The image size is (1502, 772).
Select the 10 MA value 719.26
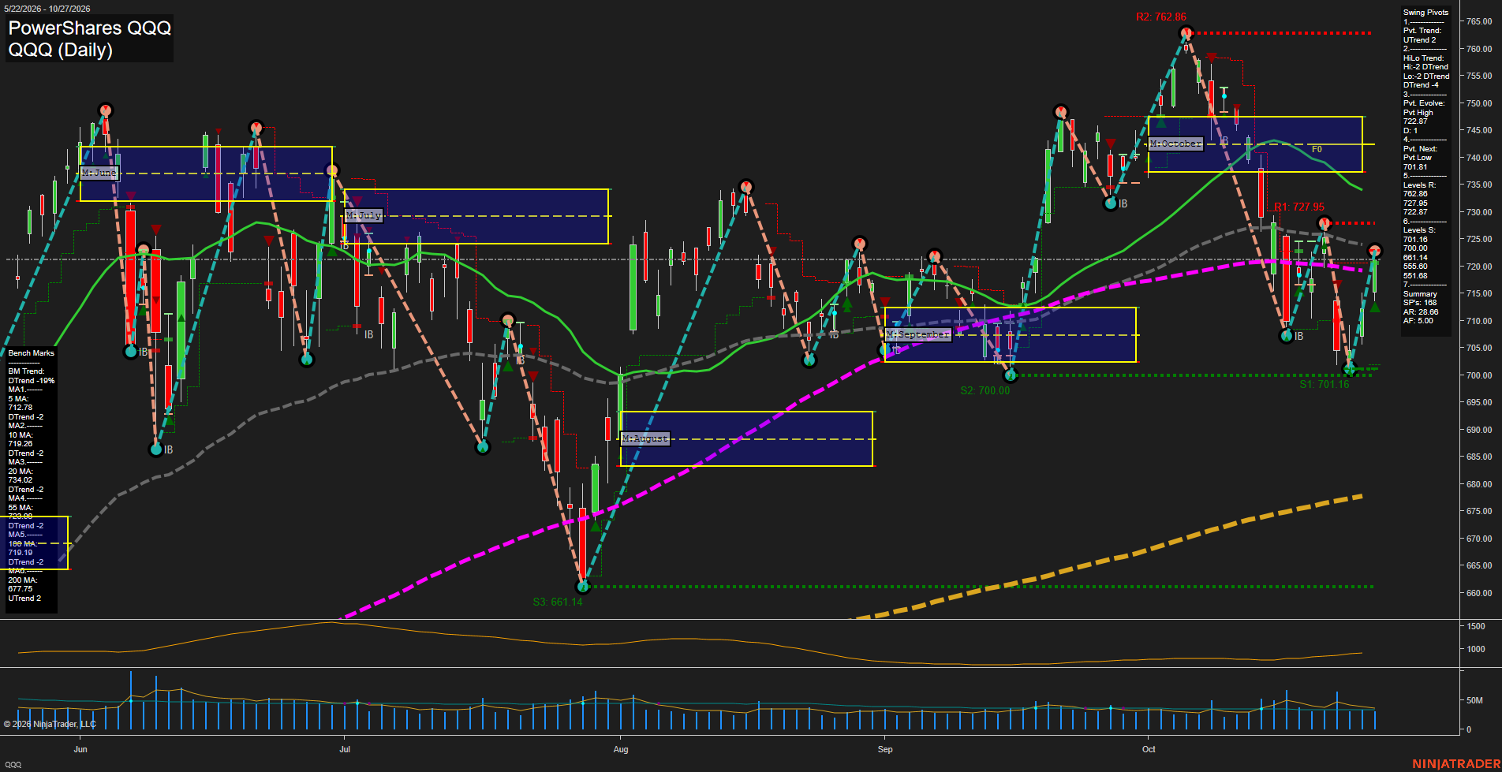tap(21, 444)
